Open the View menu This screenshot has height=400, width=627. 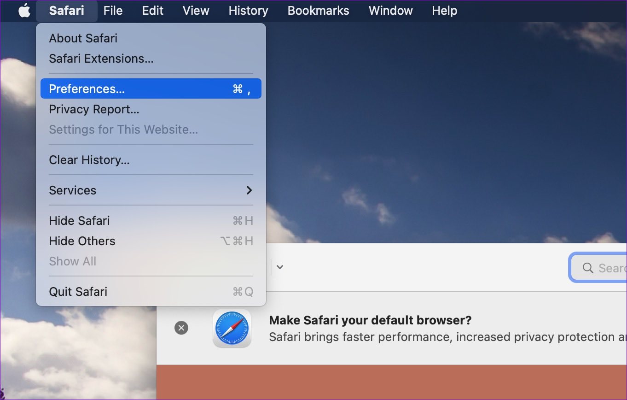click(x=196, y=11)
